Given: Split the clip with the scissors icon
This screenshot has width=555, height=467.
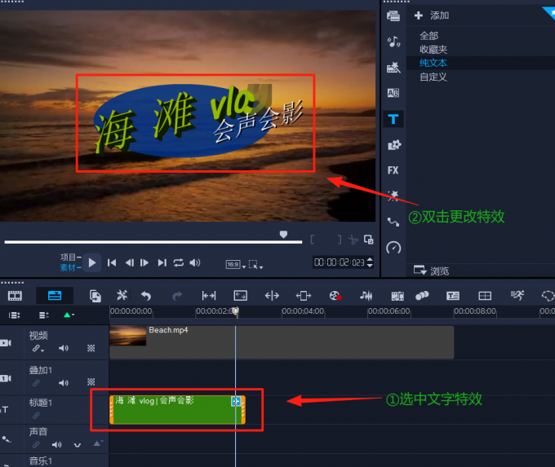Looking at the screenshot, I should (353, 240).
